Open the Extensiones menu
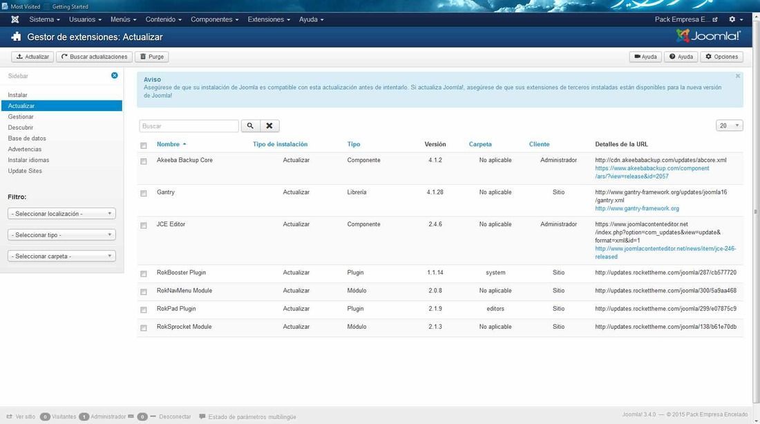Image resolution: width=760 pixels, height=424 pixels. tap(269, 19)
